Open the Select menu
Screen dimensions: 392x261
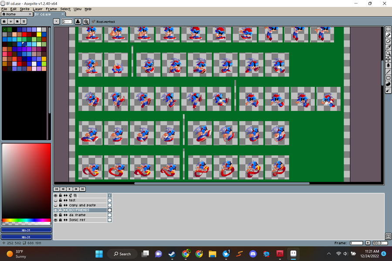[x=65, y=9]
